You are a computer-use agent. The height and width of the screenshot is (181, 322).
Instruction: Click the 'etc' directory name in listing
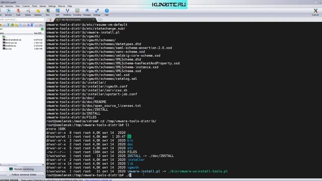pyautogui.click(x=130, y=148)
